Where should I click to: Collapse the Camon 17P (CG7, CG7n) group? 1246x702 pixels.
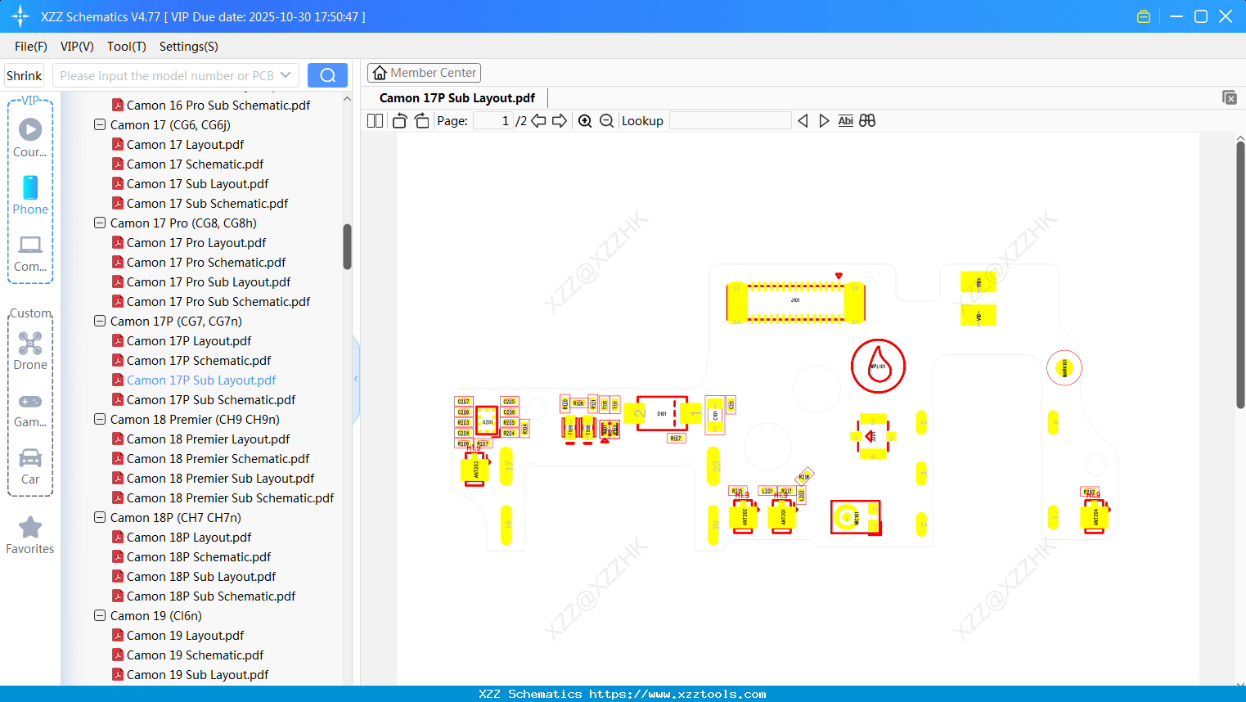[x=100, y=321]
